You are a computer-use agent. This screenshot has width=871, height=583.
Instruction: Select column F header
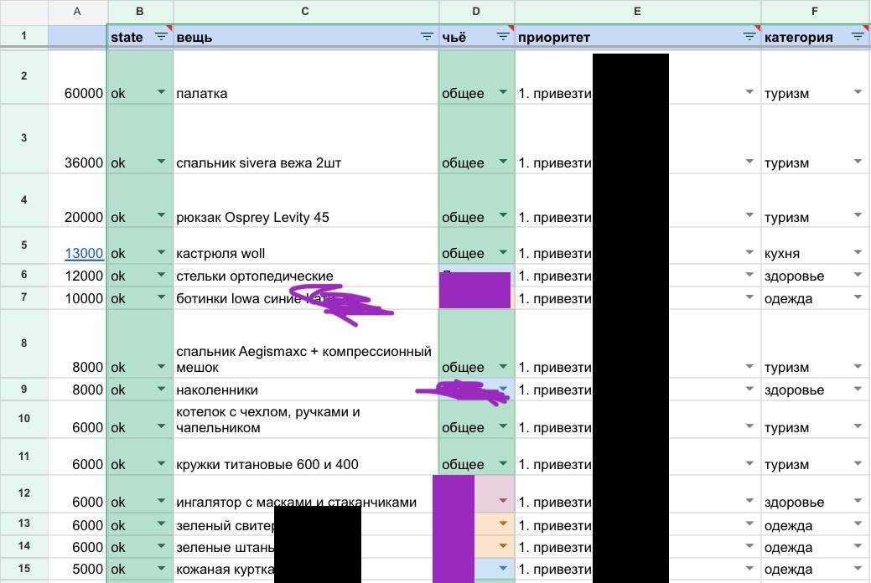814,12
